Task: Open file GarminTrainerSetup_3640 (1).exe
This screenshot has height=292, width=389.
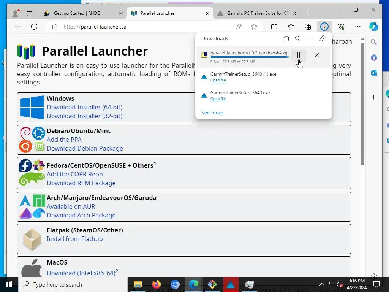Action: (x=218, y=80)
